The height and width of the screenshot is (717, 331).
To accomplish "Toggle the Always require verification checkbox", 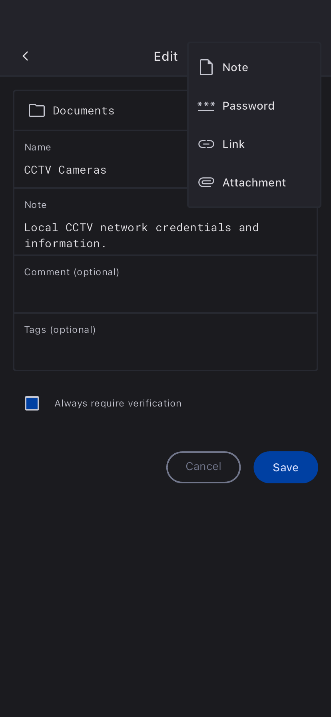I will pos(32,403).
